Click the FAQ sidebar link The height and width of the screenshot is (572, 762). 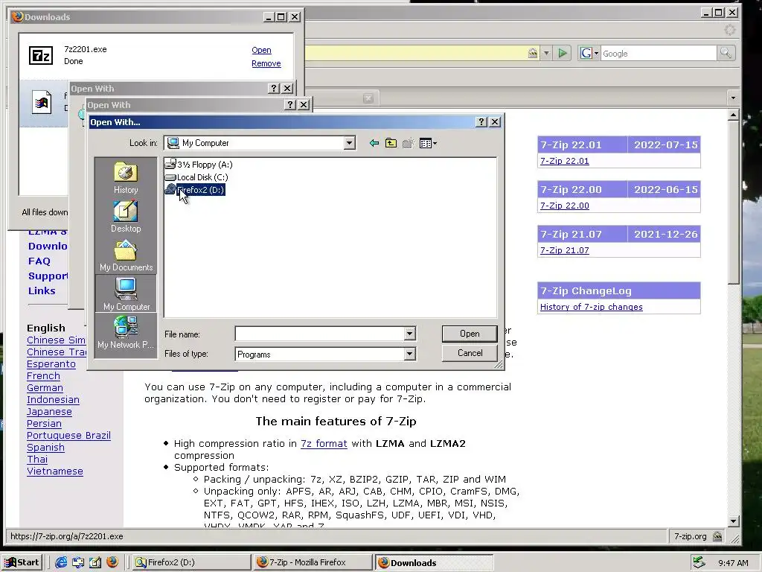tap(39, 261)
